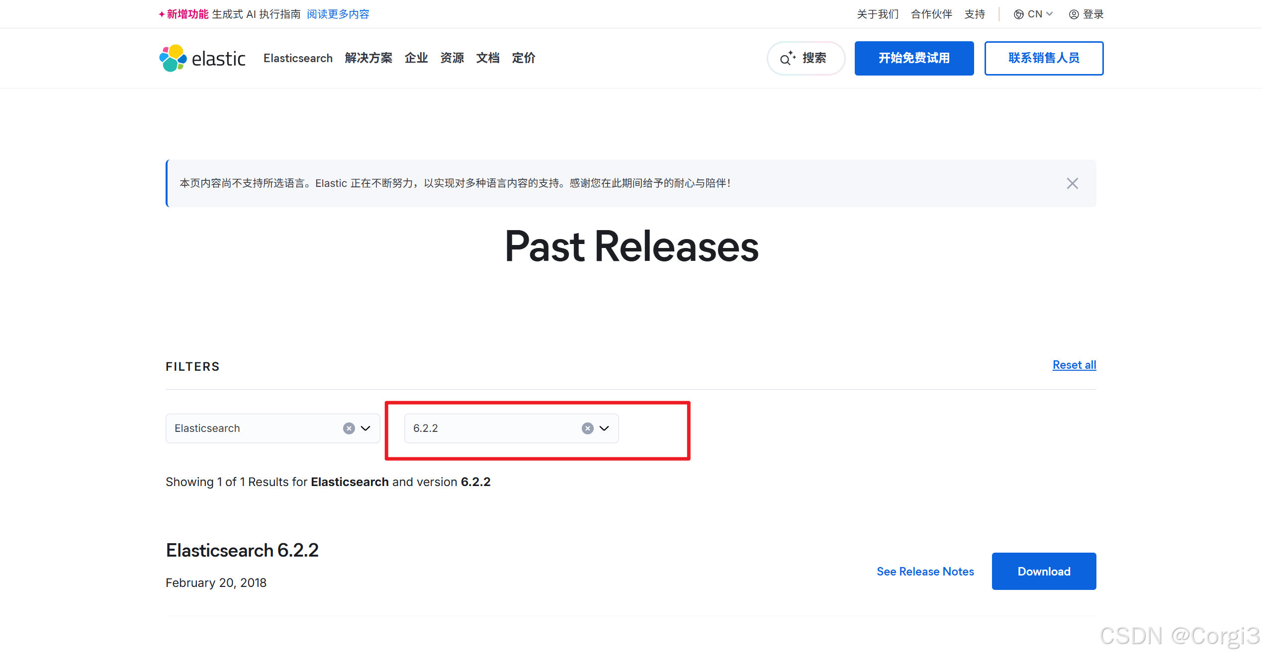The height and width of the screenshot is (656, 1262).
Task: Open the 解决方案 nav menu
Action: pyautogui.click(x=368, y=58)
